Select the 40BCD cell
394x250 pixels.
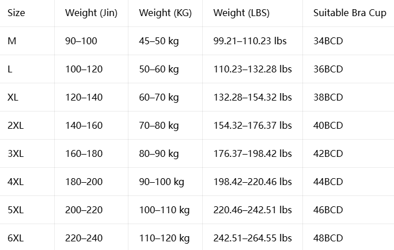[x=328, y=125]
